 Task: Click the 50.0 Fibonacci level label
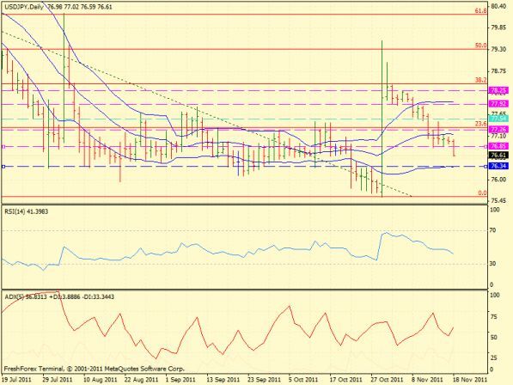(x=480, y=46)
